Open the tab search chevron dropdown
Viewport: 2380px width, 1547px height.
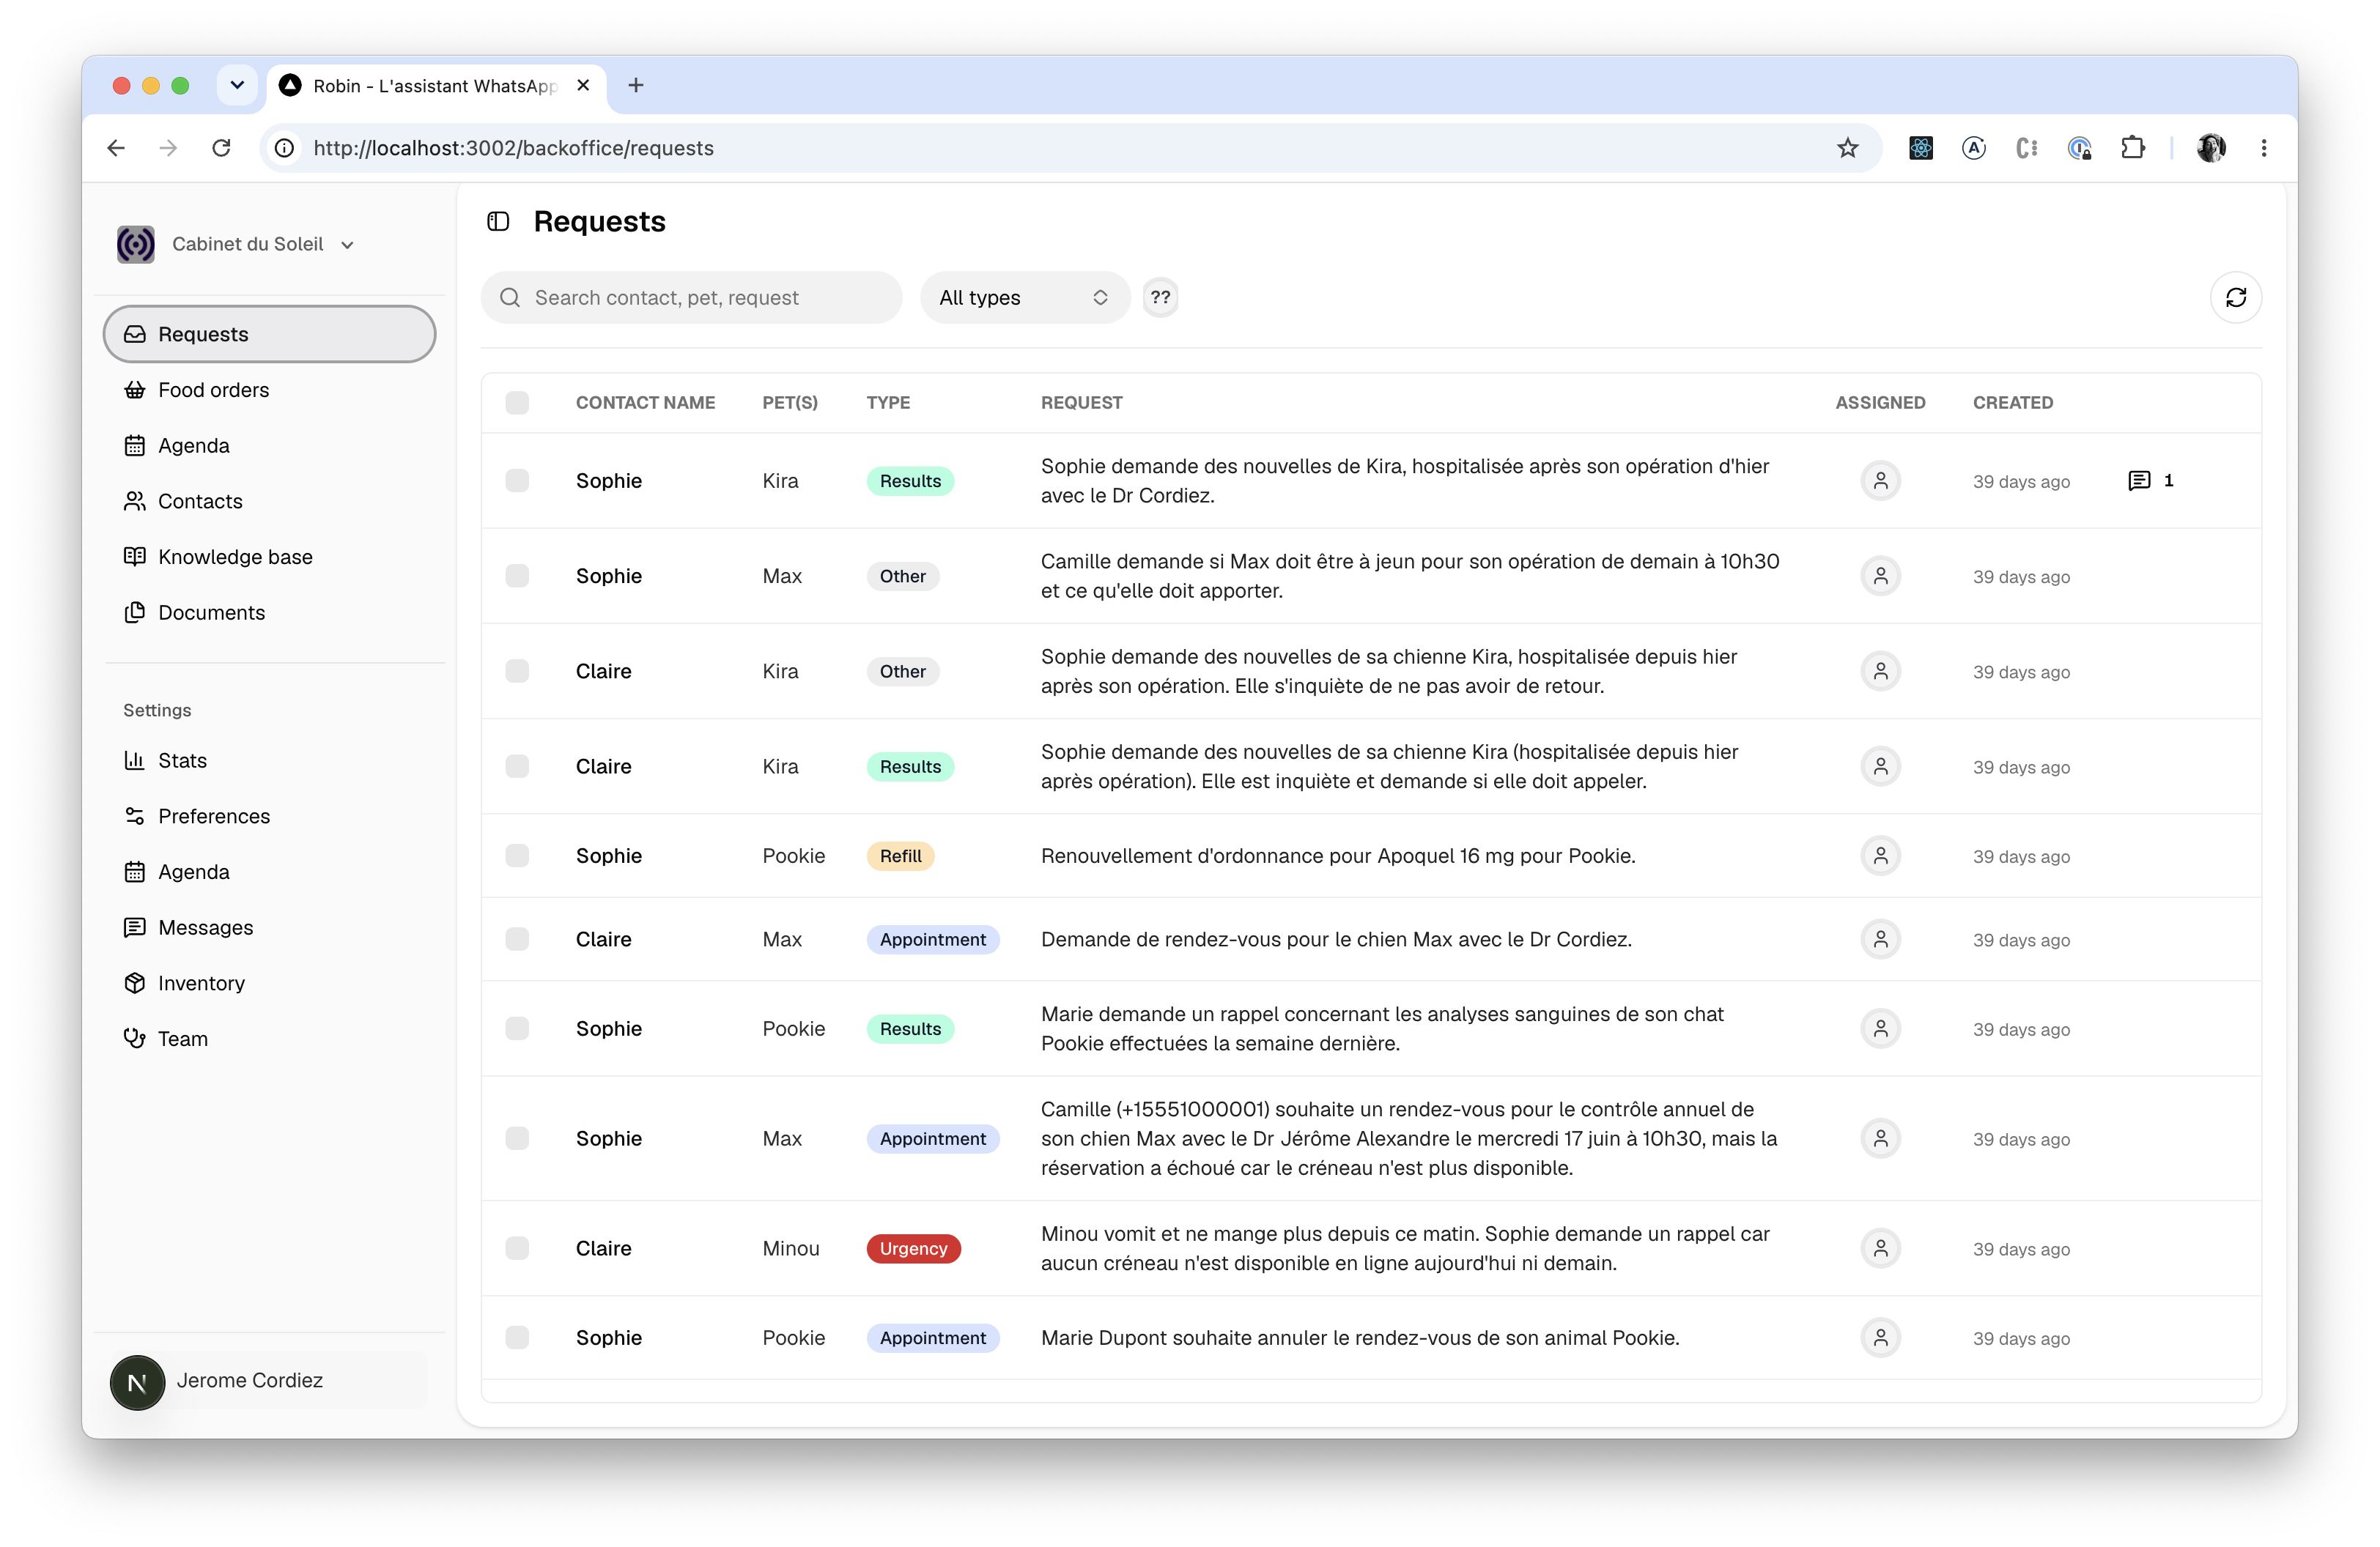pyautogui.click(x=237, y=85)
